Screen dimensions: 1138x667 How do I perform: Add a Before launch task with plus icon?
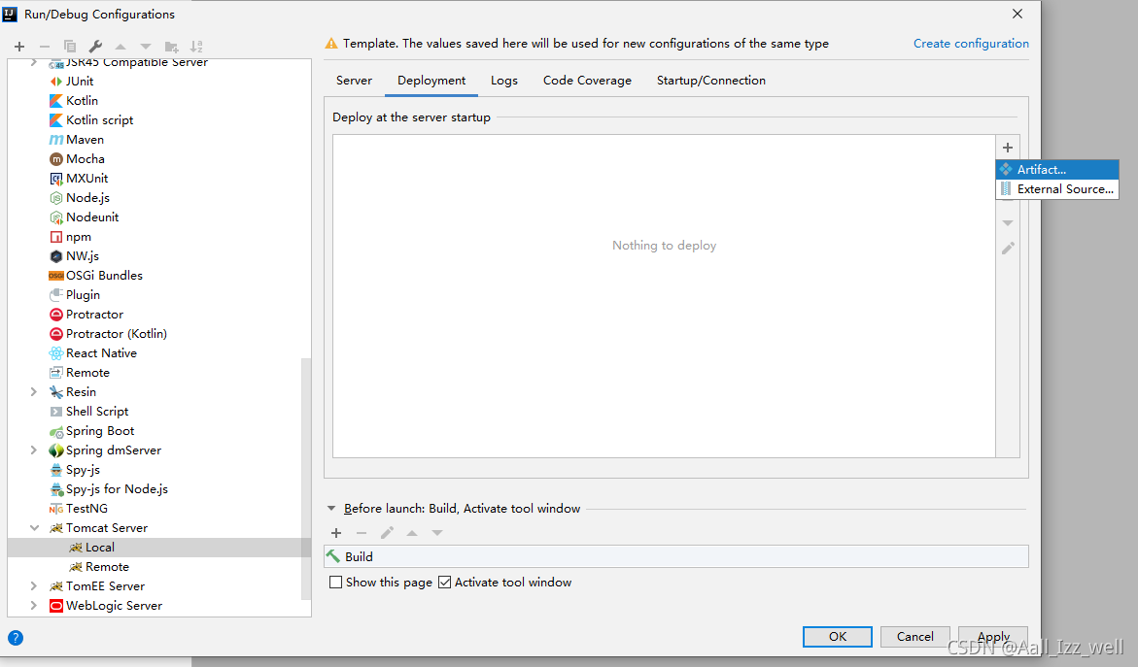[x=336, y=533]
